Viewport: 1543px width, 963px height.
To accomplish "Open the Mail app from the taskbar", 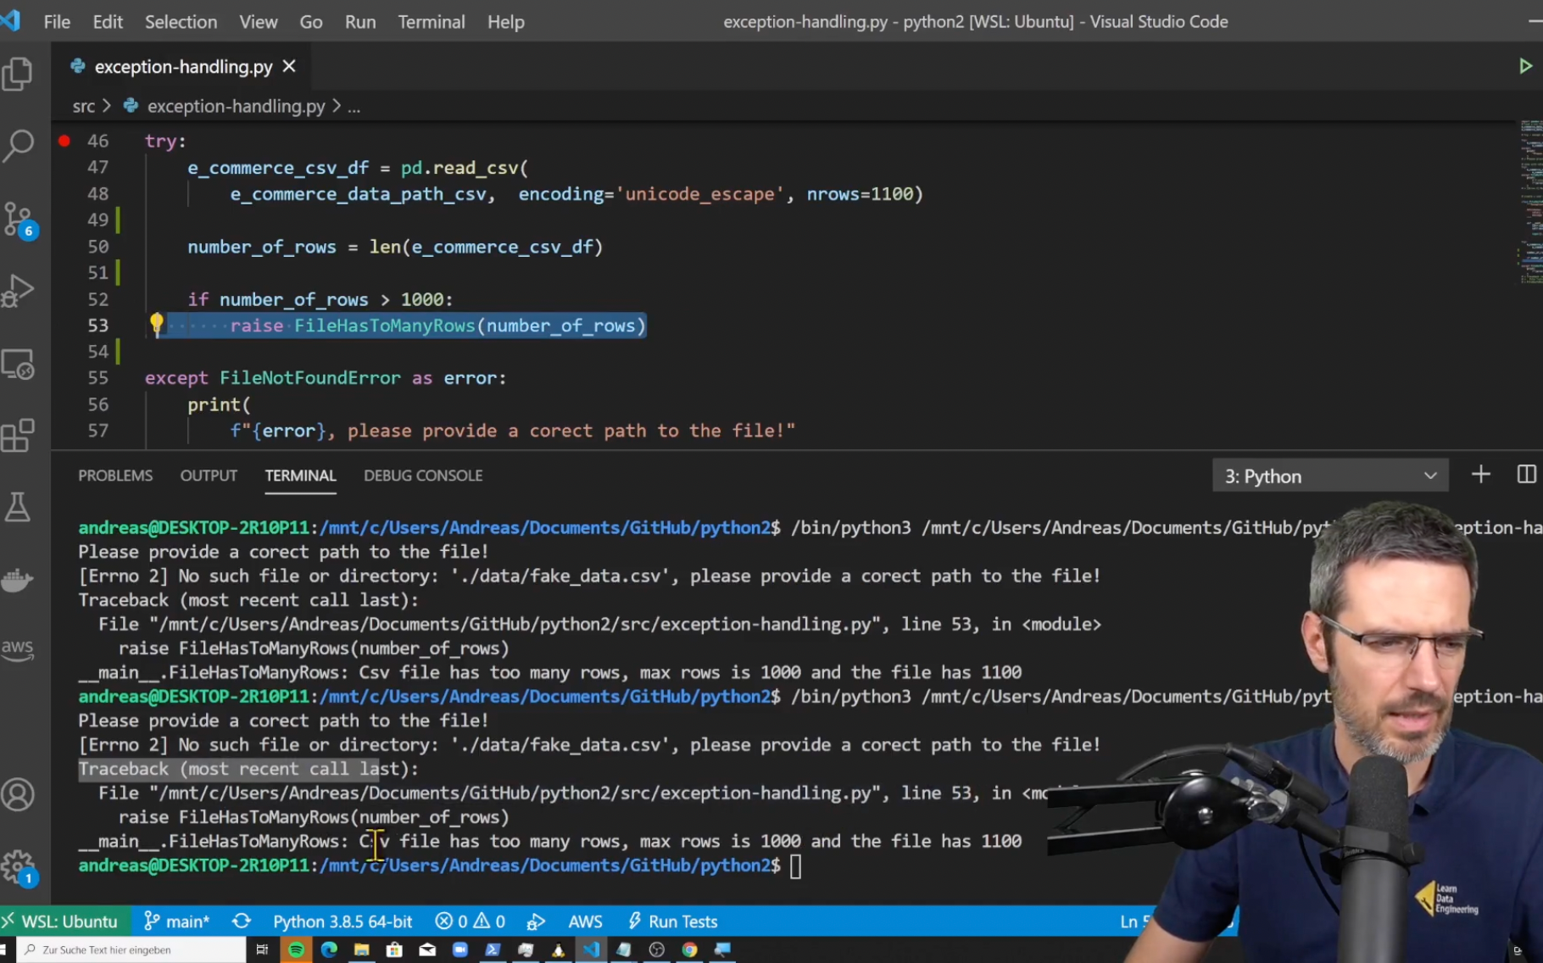I will 427,949.
